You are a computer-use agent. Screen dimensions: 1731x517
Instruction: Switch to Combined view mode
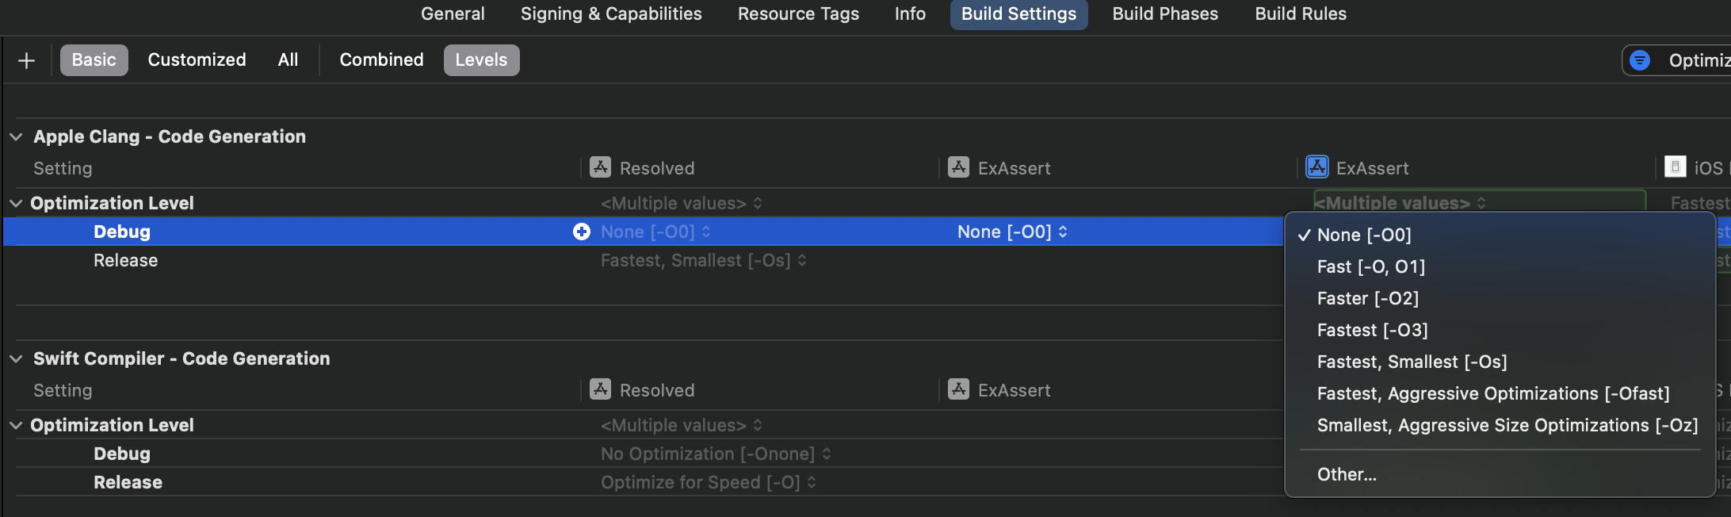381,60
